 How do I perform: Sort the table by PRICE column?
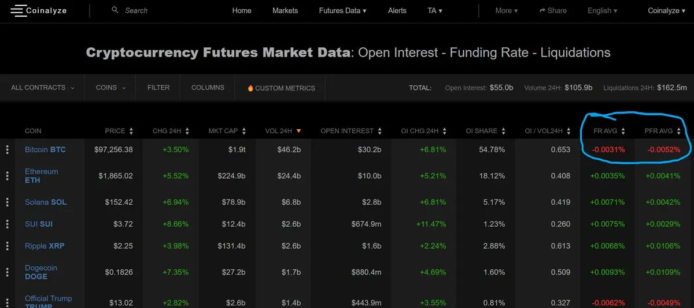tap(119, 131)
